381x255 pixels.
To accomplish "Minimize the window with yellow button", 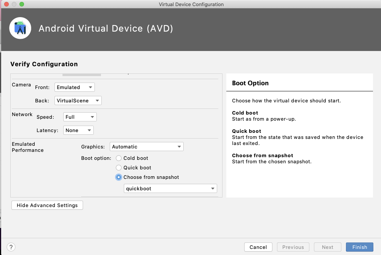I will (14, 4).
